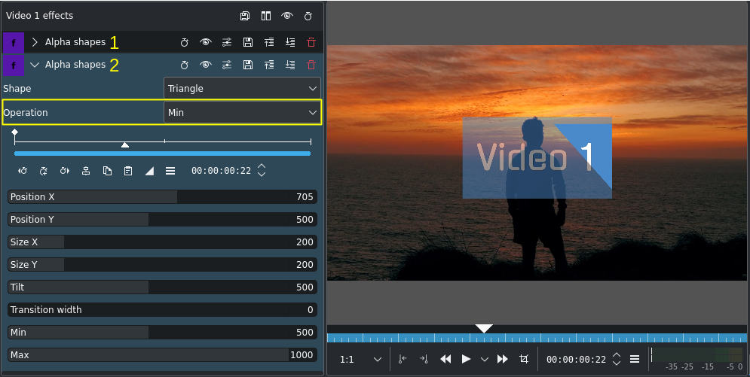Play the clip in the monitor
Image resolution: width=750 pixels, height=377 pixels.
point(466,360)
